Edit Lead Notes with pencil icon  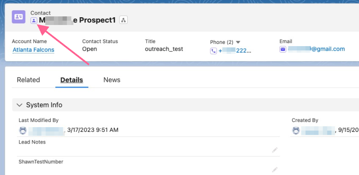coord(275,150)
